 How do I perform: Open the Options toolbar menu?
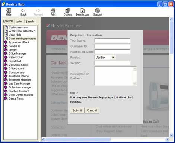tap(68, 12)
